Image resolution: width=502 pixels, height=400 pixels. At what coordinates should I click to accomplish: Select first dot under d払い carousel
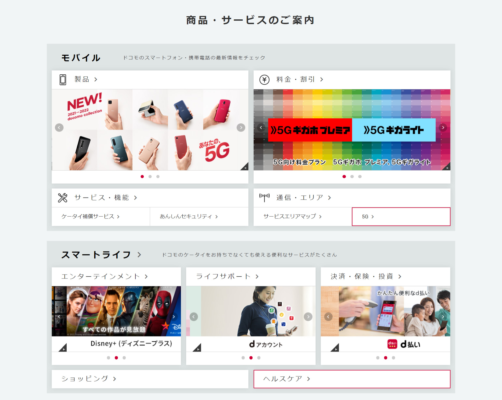(378, 358)
